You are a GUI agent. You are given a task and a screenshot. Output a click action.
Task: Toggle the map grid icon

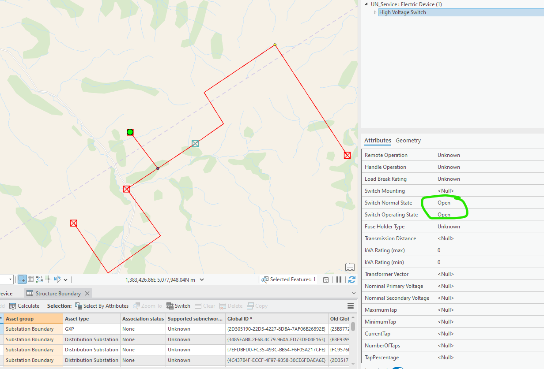tap(30, 279)
